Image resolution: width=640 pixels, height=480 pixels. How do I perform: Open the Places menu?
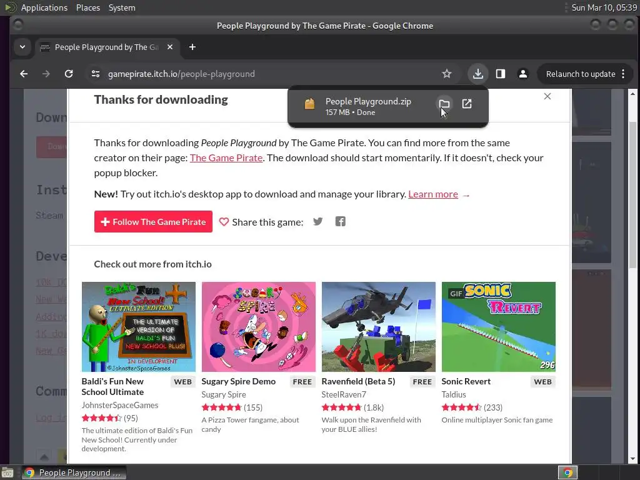(87, 7)
